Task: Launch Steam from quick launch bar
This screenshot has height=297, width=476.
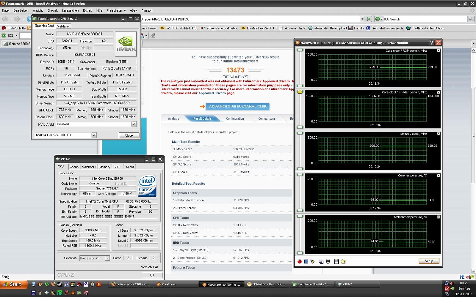Action: [x=60, y=284]
